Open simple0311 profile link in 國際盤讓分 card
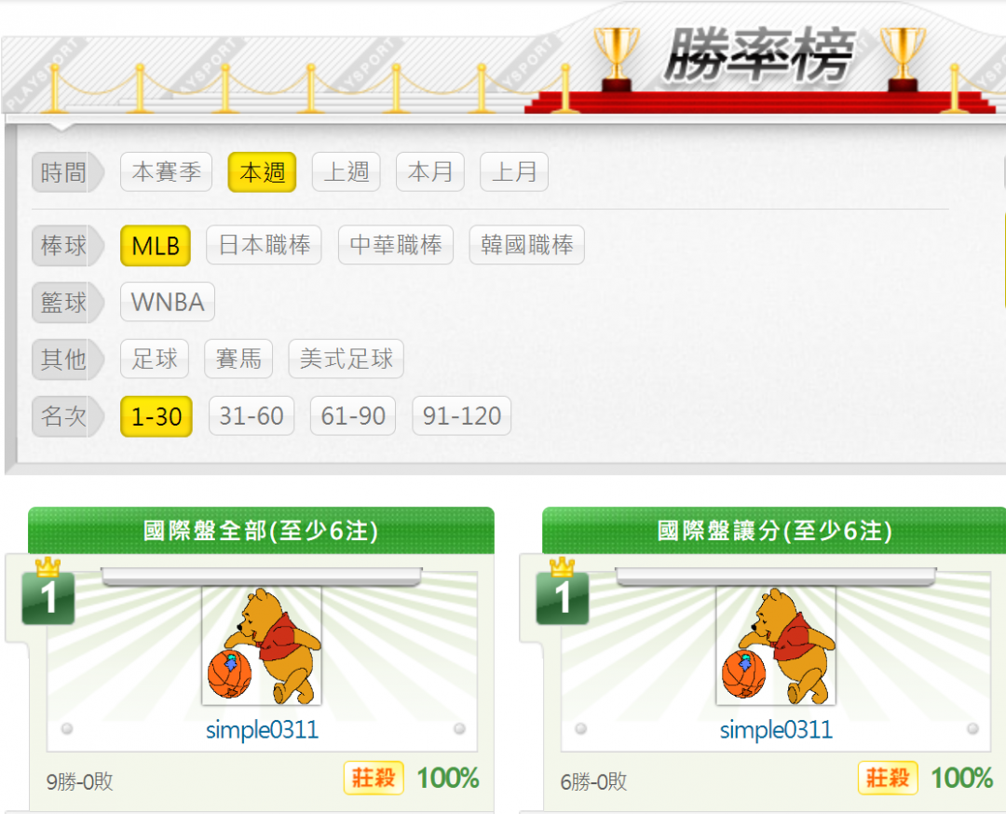This screenshot has width=1006, height=814. click(776, 730)
